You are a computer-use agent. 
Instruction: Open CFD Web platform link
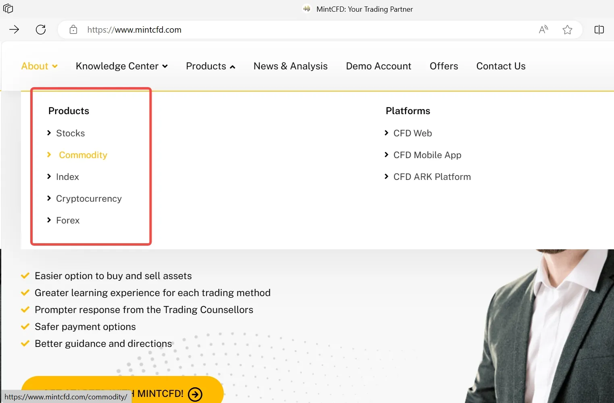click(x=412, y=133)
